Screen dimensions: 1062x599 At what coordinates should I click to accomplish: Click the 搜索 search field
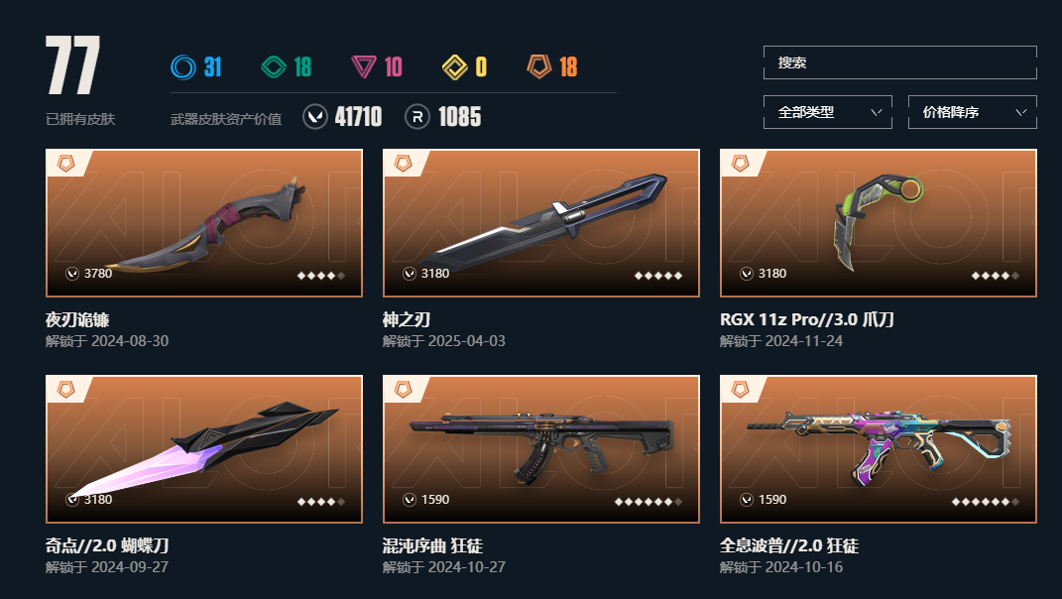pyautogui.click(x=900, y=62)
